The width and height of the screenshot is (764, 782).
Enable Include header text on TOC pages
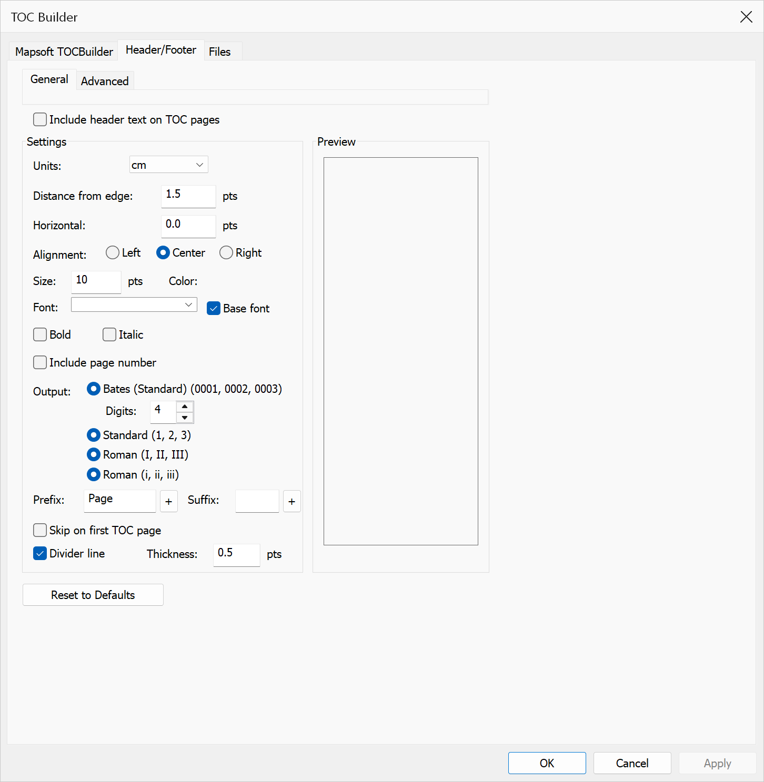pyautogui.click(x=40, y=119)
